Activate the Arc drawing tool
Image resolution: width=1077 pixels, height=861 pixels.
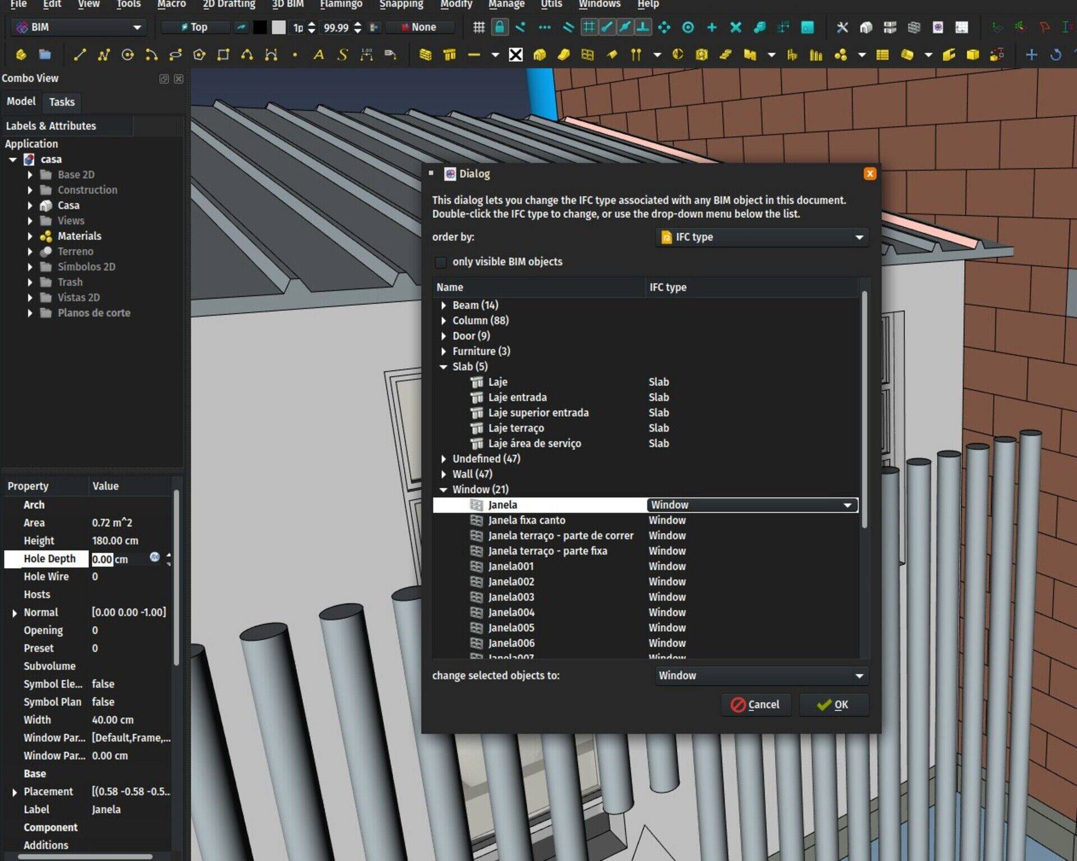151,54
